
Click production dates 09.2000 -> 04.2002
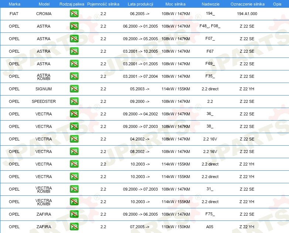tap(140, 114)
